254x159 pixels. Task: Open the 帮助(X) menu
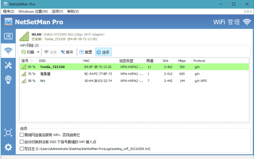coord(73,11)
